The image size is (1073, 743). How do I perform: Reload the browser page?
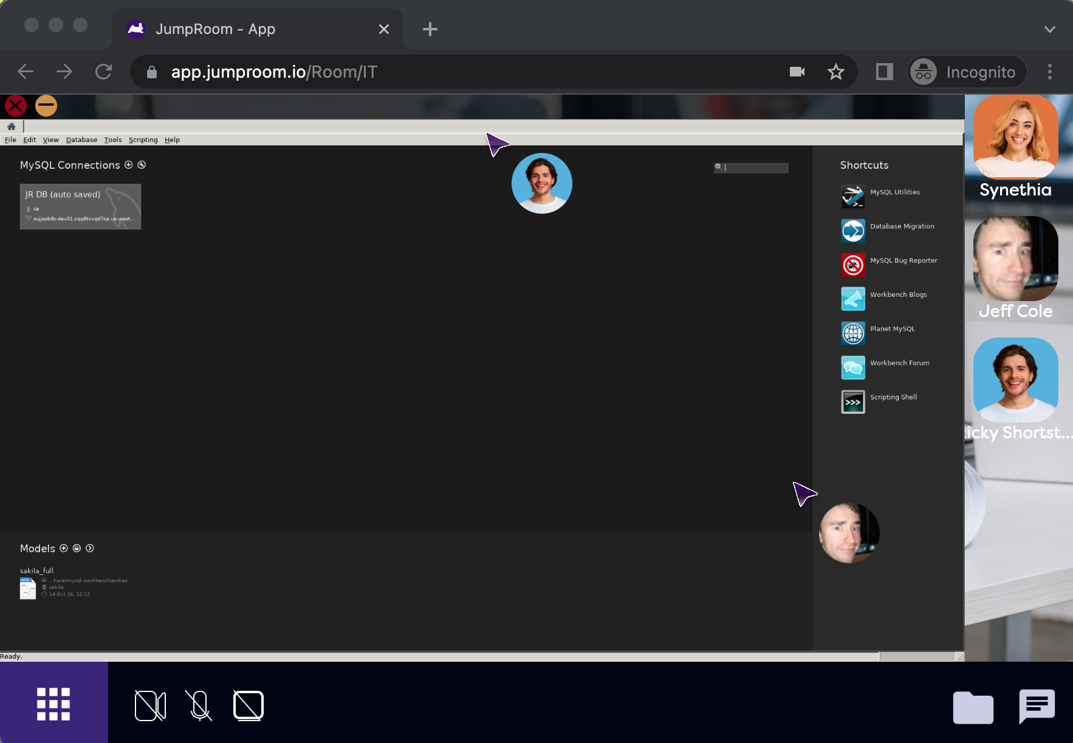pyautogui.click(x=104, y=72)
